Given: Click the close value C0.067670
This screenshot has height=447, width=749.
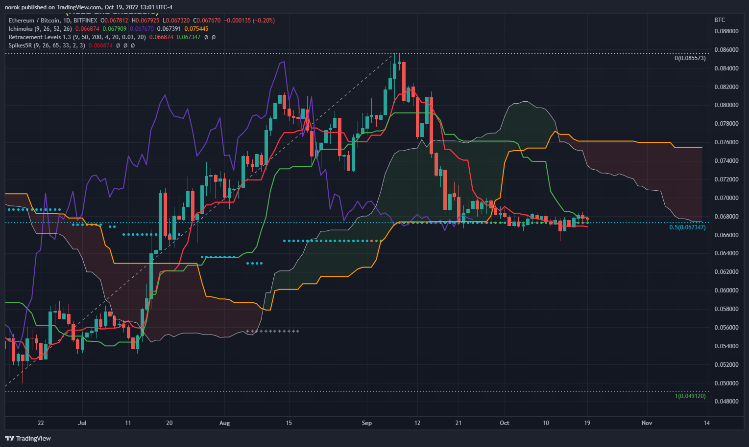Looking at the screenshot, I should pos(207,21).
